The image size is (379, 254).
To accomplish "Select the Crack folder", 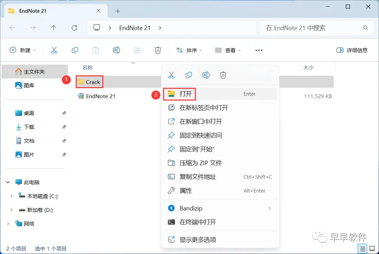I will pyautogui.click(x=89, y=82).
